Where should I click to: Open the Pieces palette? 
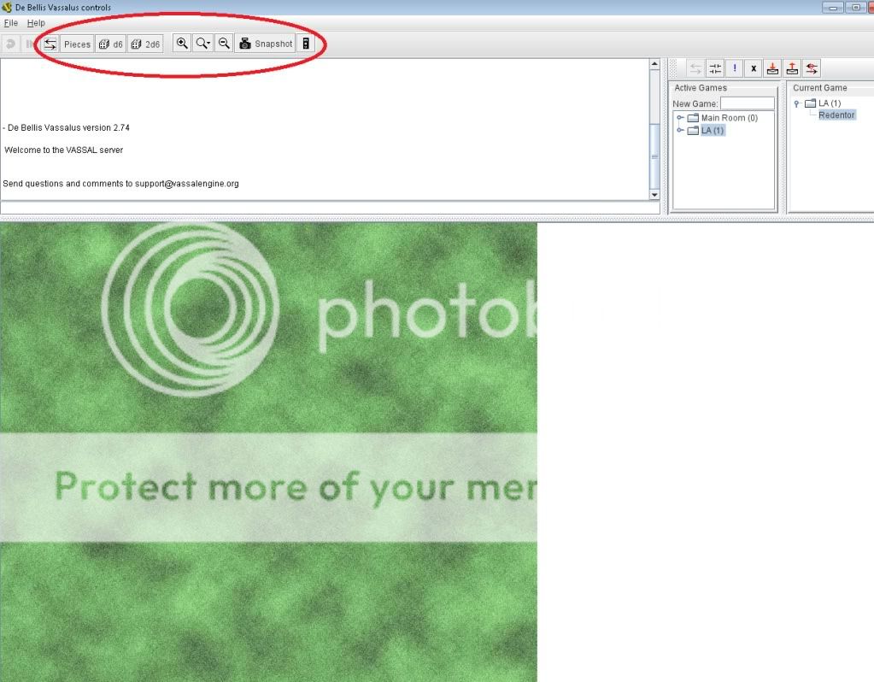(77, 44)
